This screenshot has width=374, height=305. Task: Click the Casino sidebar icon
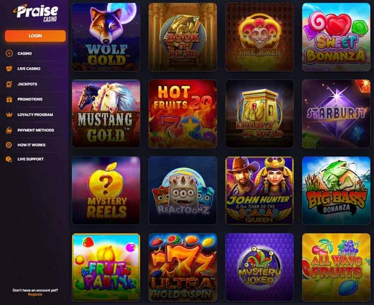click(x=9, y=53)
